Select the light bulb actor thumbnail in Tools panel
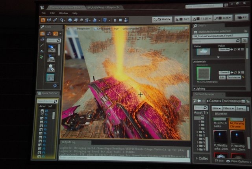 tap(51, 68)
